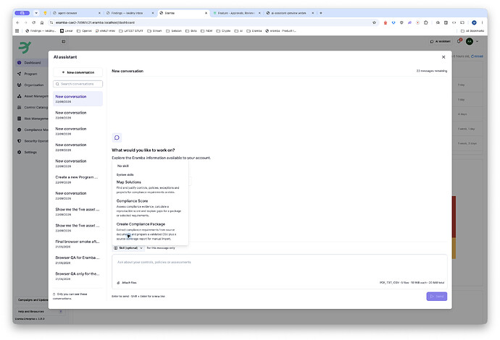Screen dimensions: 500x340
Task: Click the Control Catalogue sidebar icon
Action: point(19,107)
